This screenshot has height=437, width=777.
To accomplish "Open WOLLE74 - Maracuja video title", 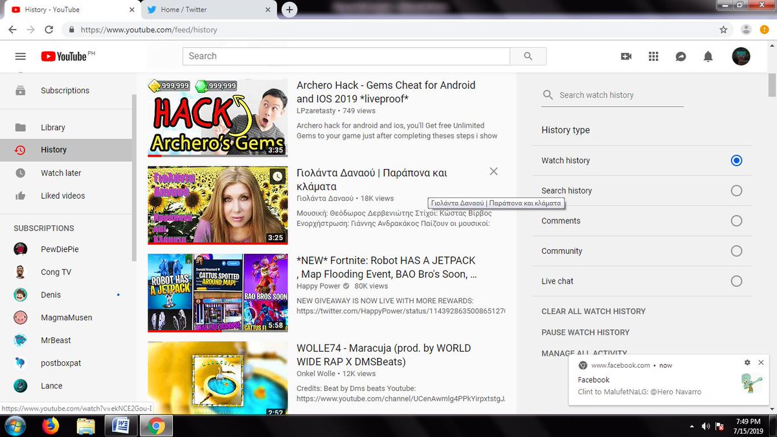I will coord(383,355).
